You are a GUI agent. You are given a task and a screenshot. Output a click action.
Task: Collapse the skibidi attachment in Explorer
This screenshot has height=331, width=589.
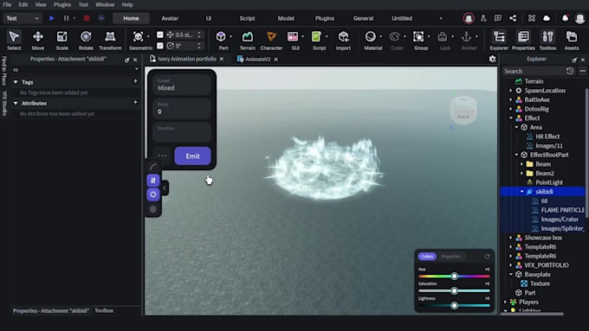click(521, 192)
